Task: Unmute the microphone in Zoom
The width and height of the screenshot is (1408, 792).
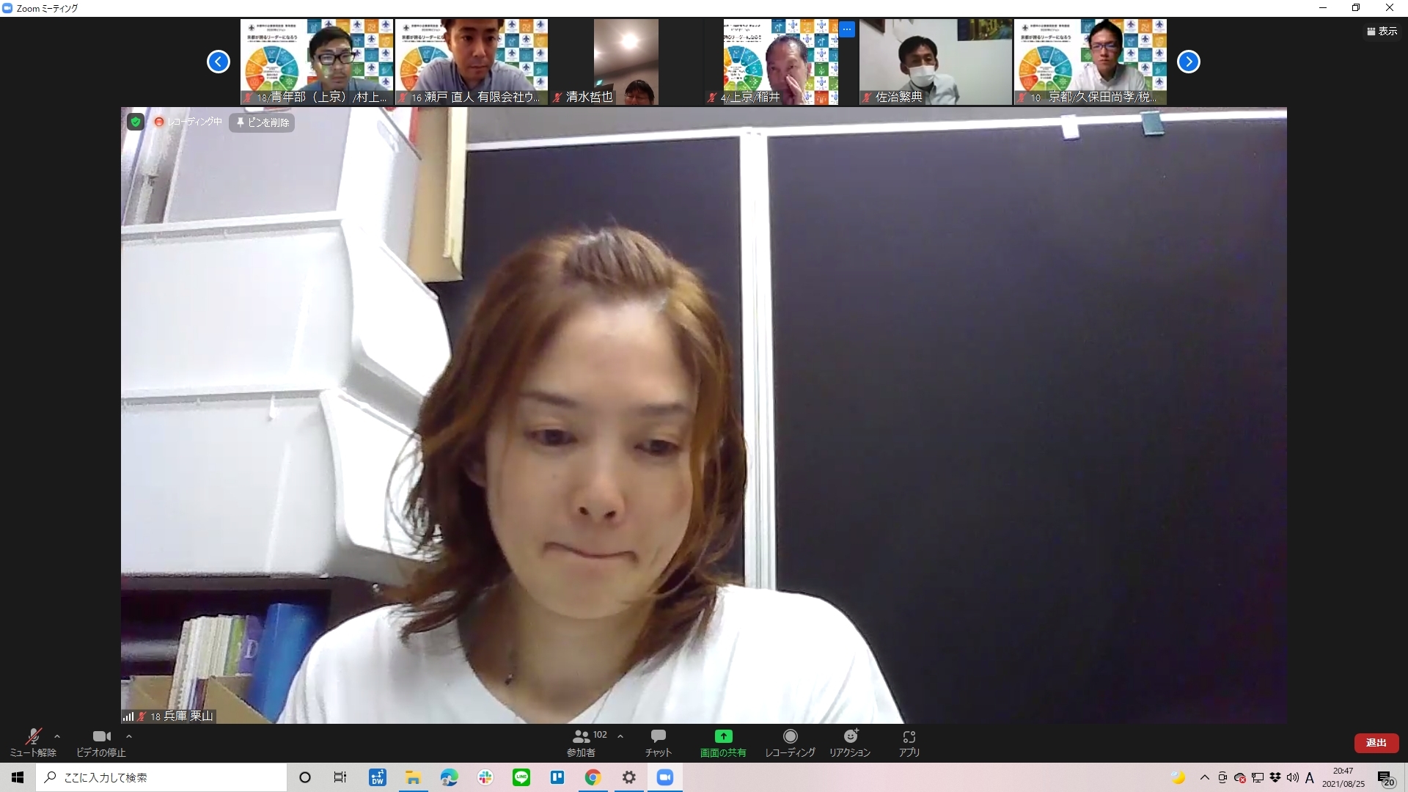Action: (33, 742)
